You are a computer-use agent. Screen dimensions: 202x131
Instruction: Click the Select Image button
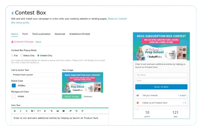click(72, 96)
